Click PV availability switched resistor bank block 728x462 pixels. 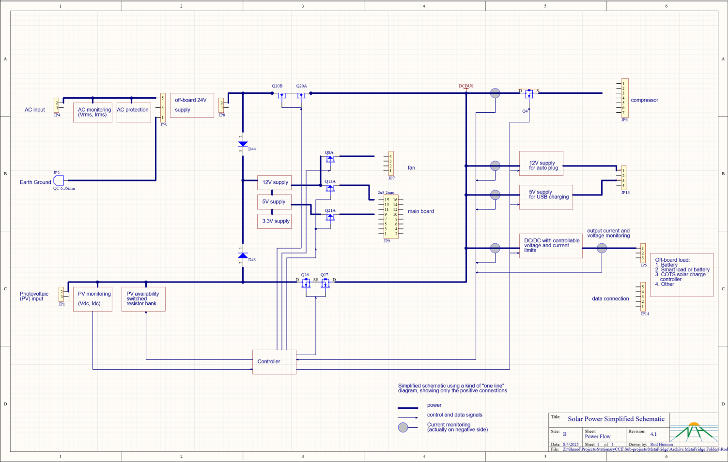(x=143, y=299)
